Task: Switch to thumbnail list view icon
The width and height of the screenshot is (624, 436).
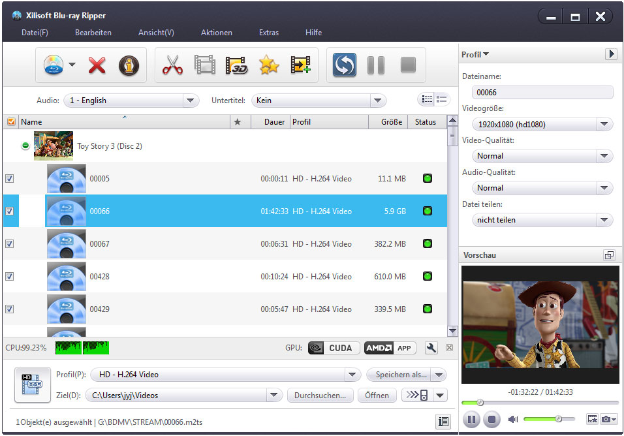Action: (441, 99)
